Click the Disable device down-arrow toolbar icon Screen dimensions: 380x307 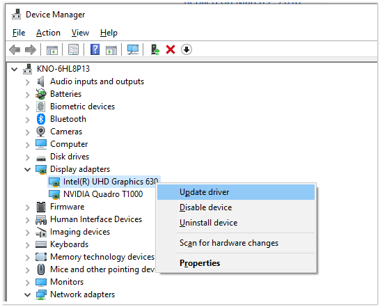(187, 49)
